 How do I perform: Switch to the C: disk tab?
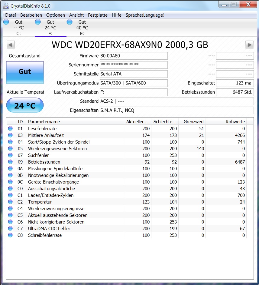coord(19,28)
